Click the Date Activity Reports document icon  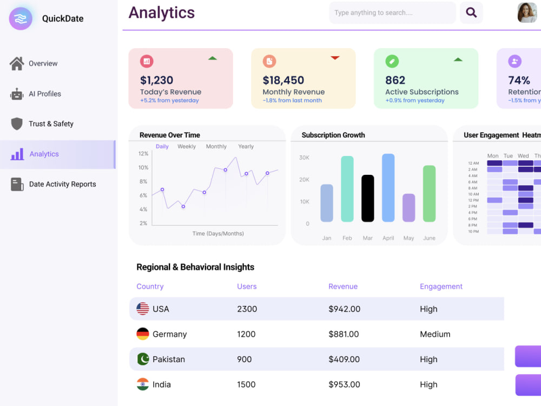point(17,185)
